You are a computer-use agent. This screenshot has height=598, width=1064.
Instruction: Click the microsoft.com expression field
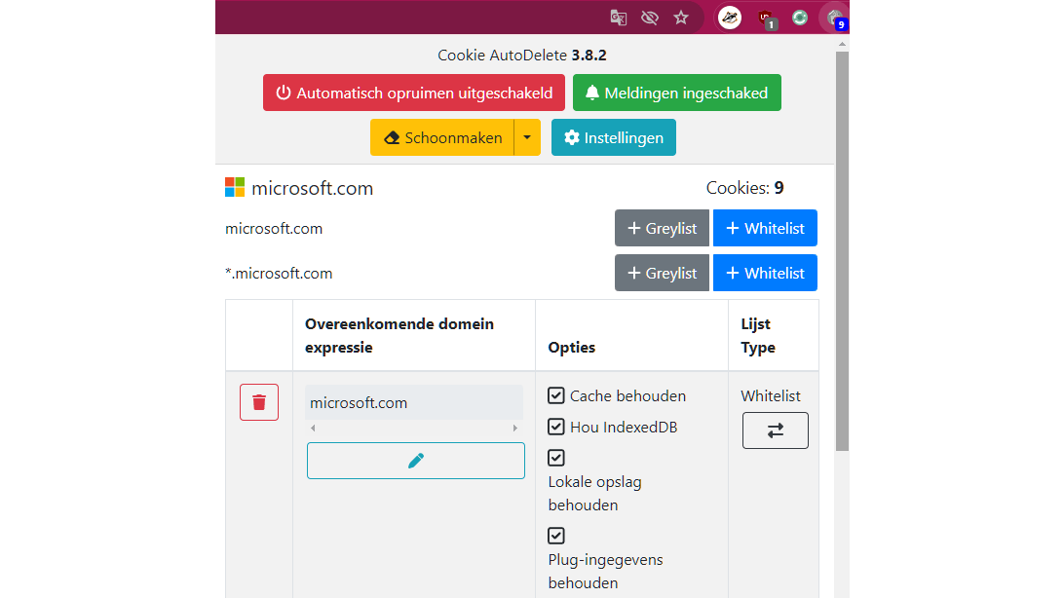[414, 403]
